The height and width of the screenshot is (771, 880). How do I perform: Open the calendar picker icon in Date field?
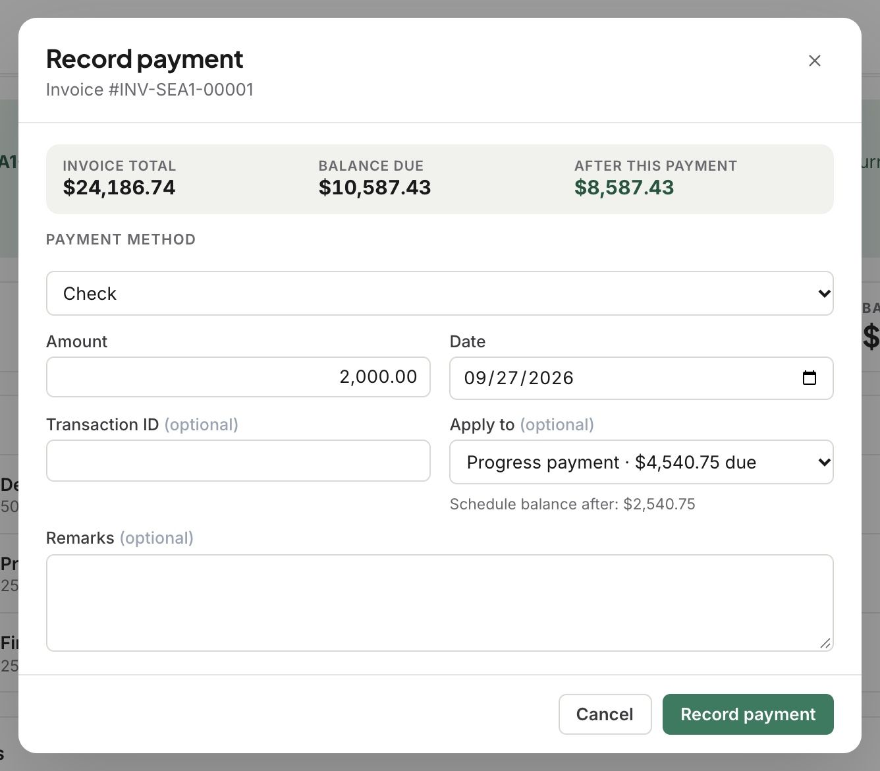point(810,378)
